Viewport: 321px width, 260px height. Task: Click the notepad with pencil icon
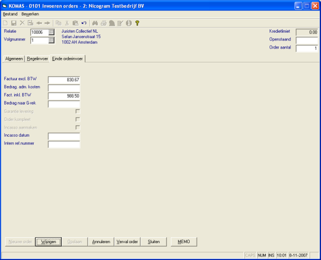click(x=120, y=23)
